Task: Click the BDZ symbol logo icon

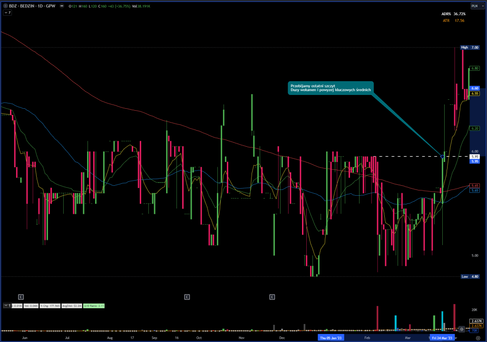Action: [x=5, y=6]
